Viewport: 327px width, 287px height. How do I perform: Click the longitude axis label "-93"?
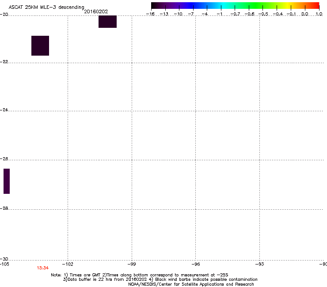tap(260, 264)
